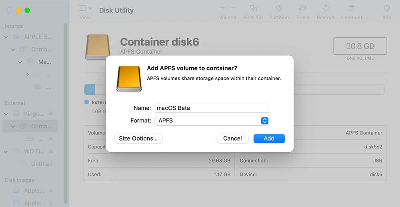Click the Unmount toolbar icon
Image resolution: width=400 pixels, height=207 pixels.
point(352,8)
